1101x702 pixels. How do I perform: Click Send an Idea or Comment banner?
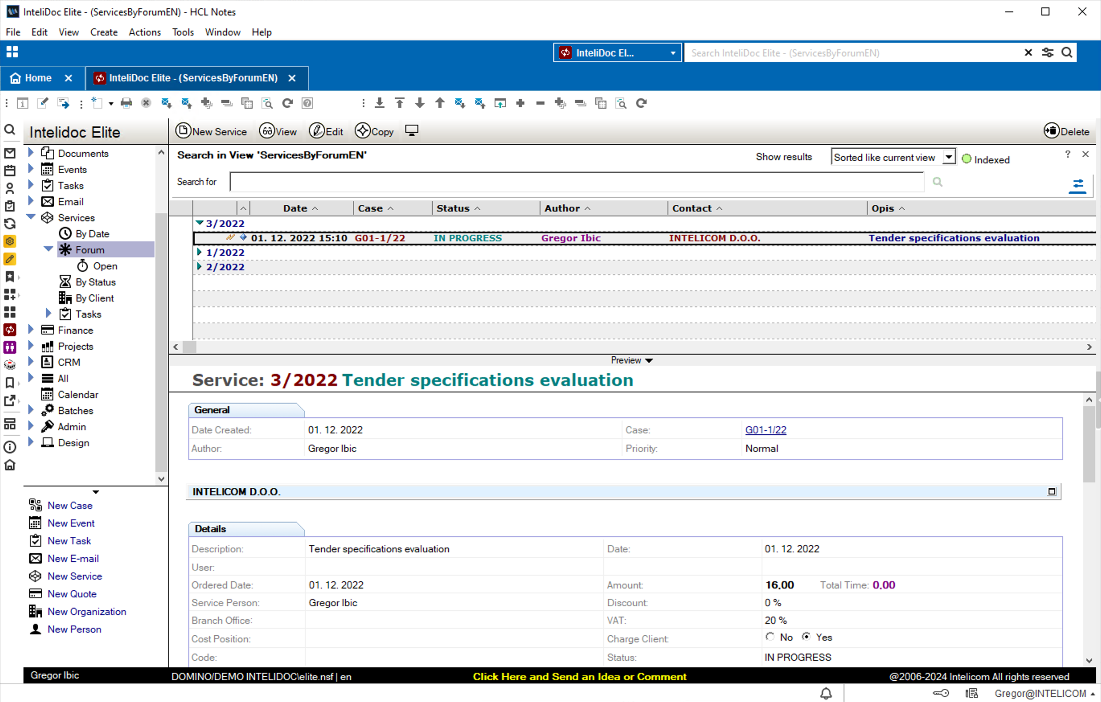pos(579,677)
